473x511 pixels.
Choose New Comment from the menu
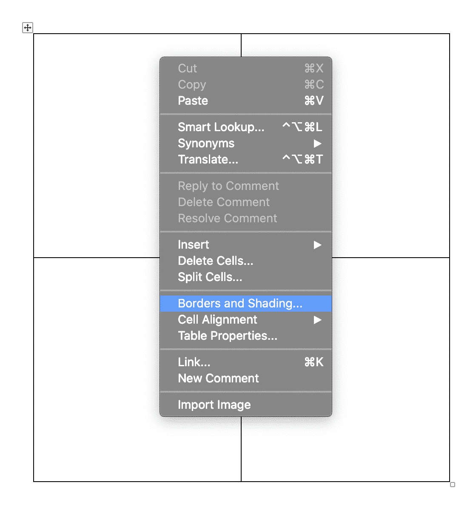(x=218, y=378)
